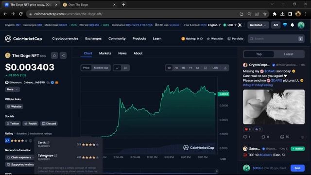Copy the Ethereum contract address

pos(48,83)
